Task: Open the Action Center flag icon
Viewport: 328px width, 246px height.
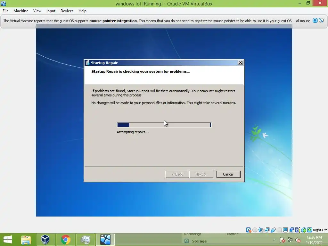Action: click(x=283, y=240)
